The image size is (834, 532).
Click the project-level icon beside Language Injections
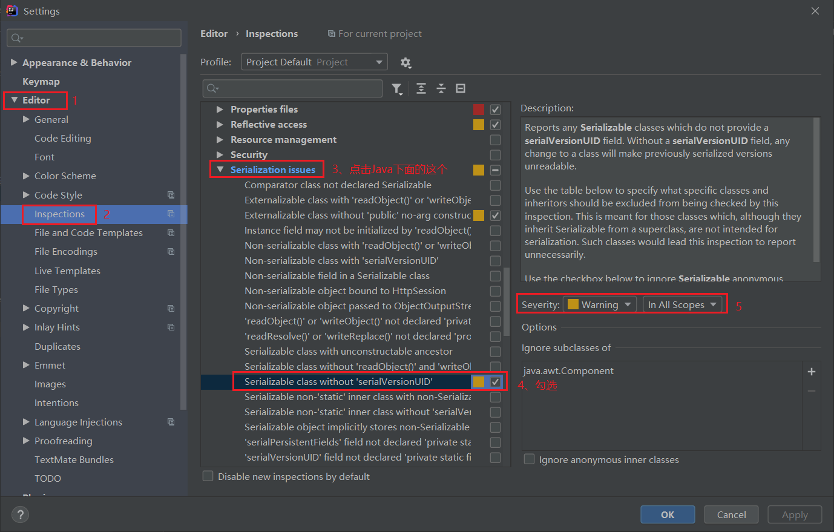(171, 422)
